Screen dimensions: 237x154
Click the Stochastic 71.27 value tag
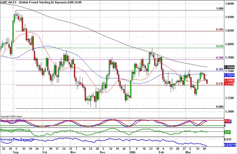(228, 121)
